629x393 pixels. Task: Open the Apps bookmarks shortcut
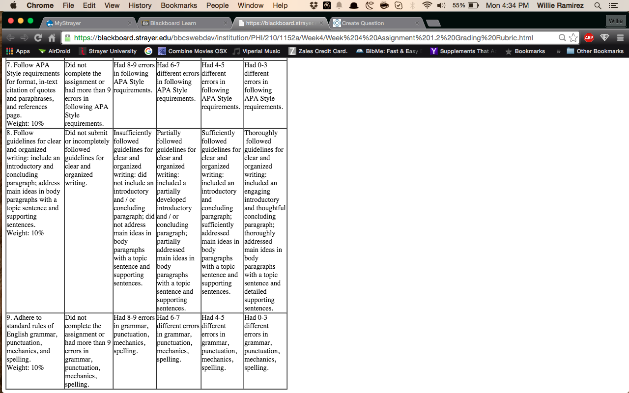[18, 51]
